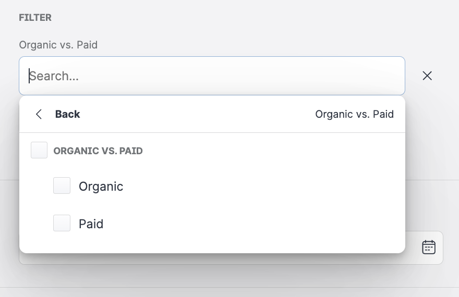459x297 pixels.
Task: Click blank dropdown area right of Paid
Action: click(250, 224)
